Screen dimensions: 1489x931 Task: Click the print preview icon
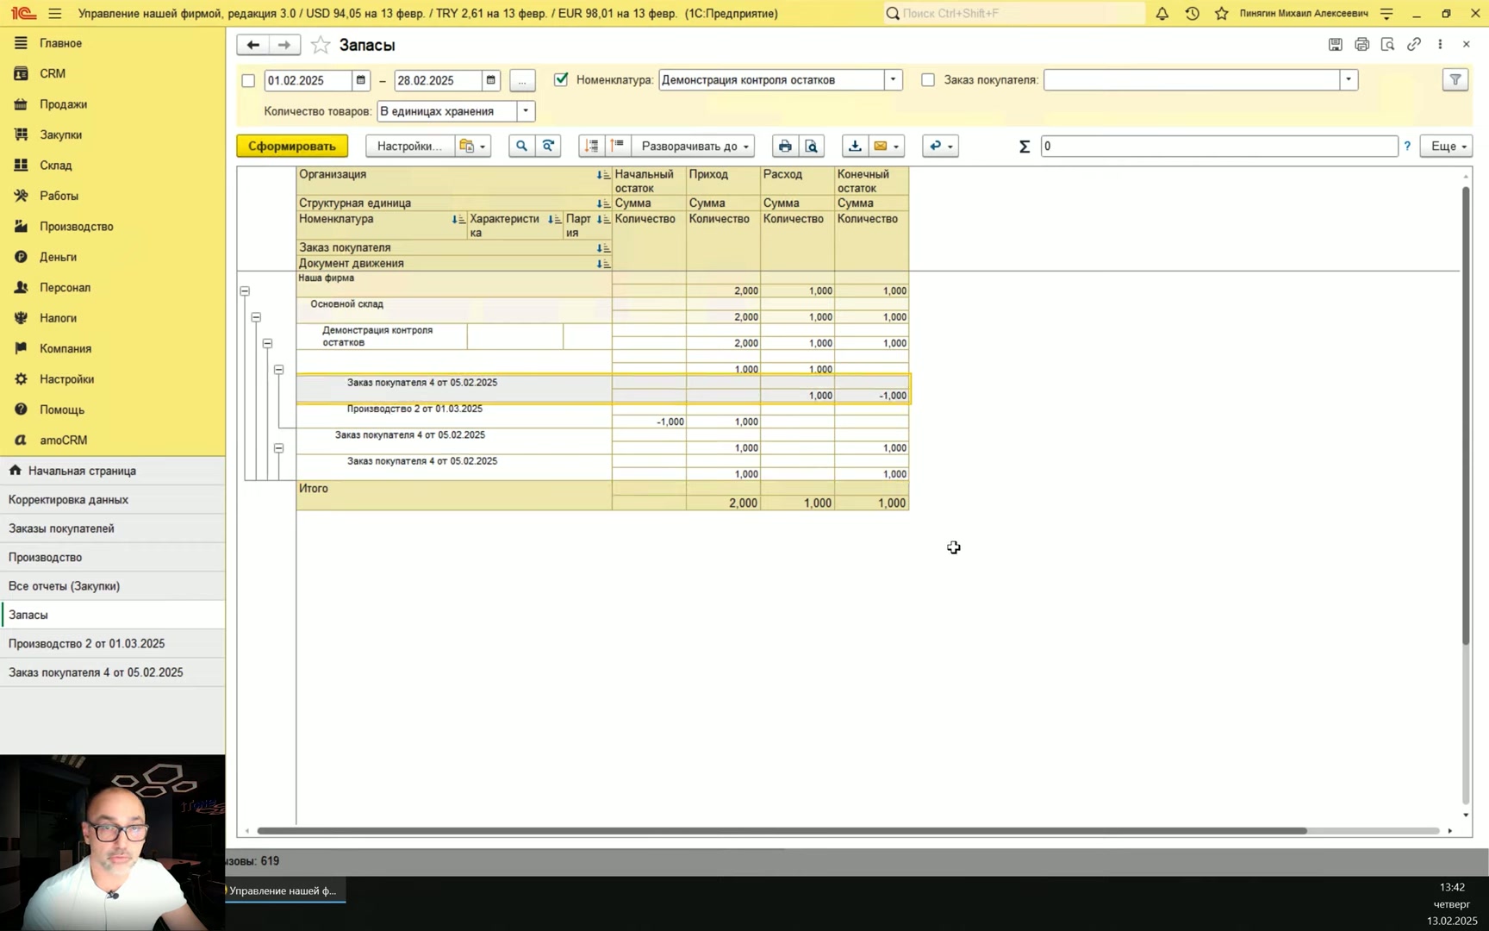812,147
